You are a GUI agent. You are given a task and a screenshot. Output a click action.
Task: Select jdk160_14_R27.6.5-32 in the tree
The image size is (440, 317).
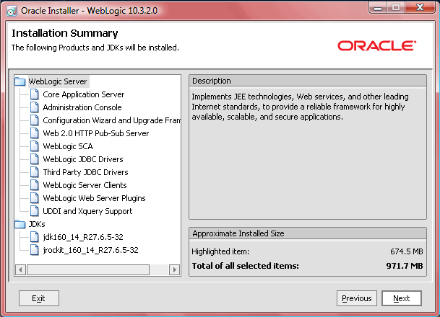point(83,237)
